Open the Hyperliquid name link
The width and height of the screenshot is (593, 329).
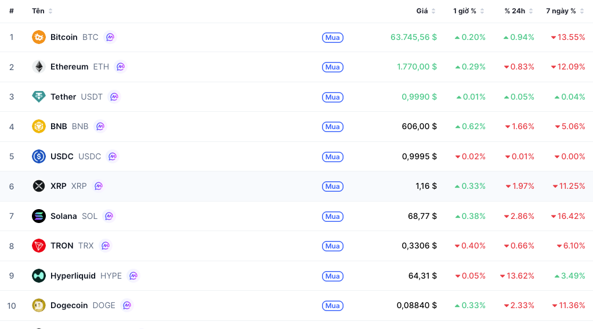pos(73,276)
